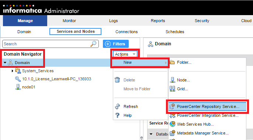Screen dimensions: 253x140
Task: Click the System_Services folder icon
Action: click(x=18, y=71)
